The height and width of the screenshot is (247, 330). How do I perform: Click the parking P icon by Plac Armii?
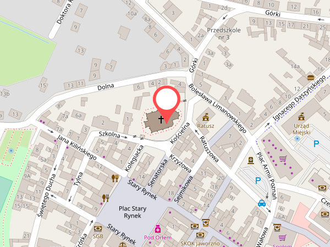tap(258, 181)
